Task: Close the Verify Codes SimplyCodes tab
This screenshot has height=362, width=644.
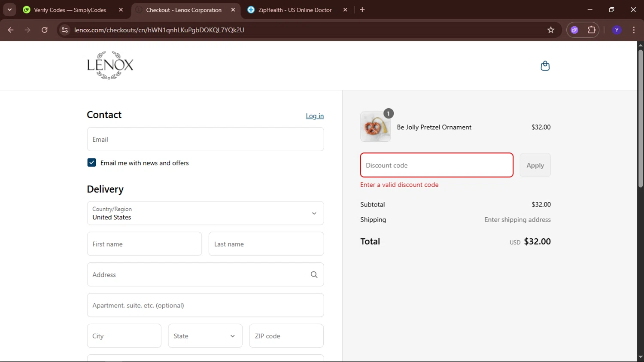Action: click(x=121, y=10)
